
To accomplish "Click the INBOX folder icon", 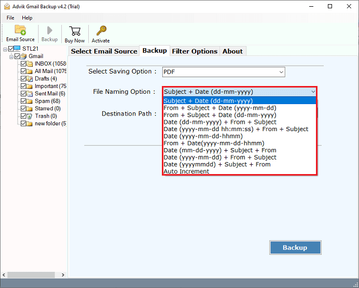I will (30, 64).
